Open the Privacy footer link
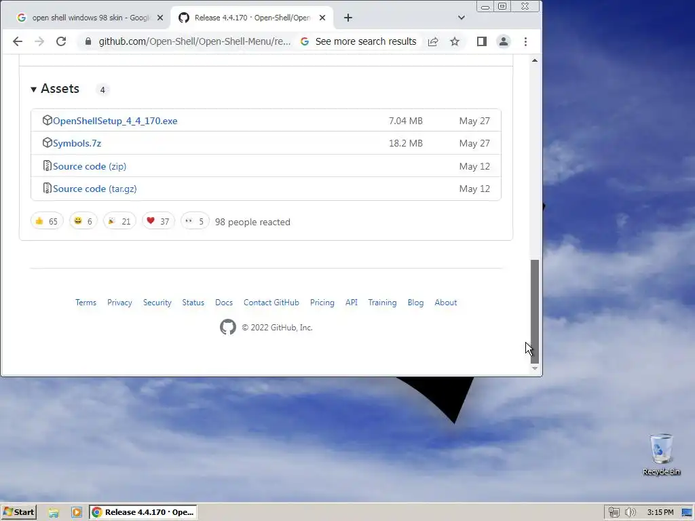 pos(119,303)
